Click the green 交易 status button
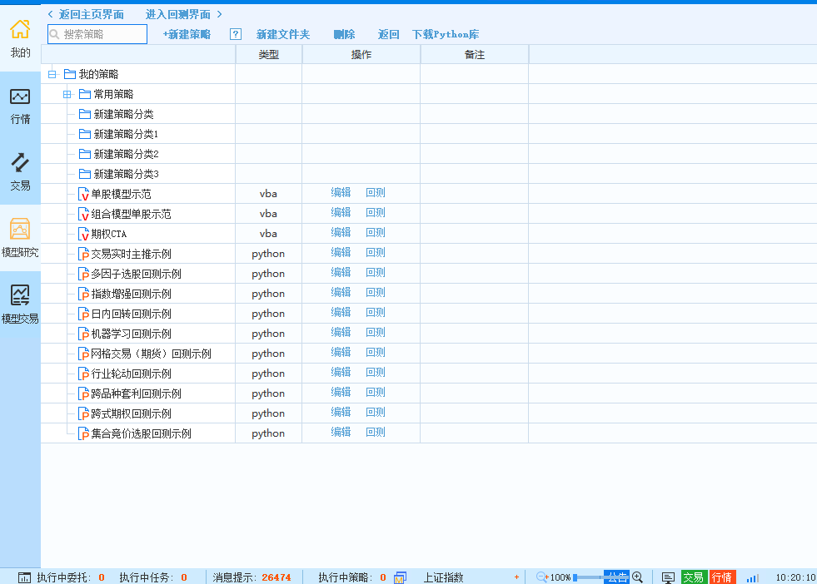Viewport: 817px width, 584px height. point(694,577)
